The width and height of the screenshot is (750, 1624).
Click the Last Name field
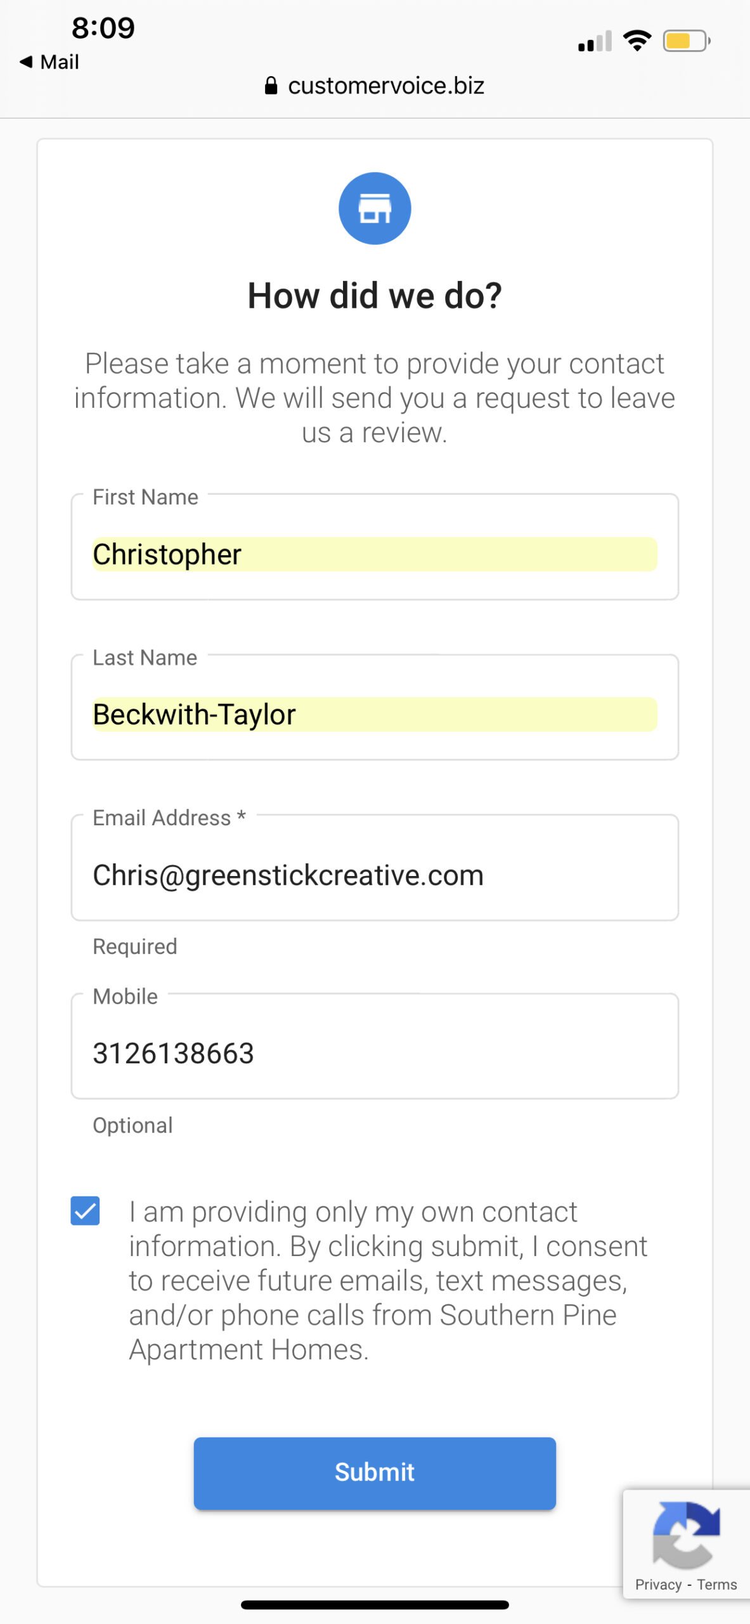pyautogui.click(x=375, y=714)
